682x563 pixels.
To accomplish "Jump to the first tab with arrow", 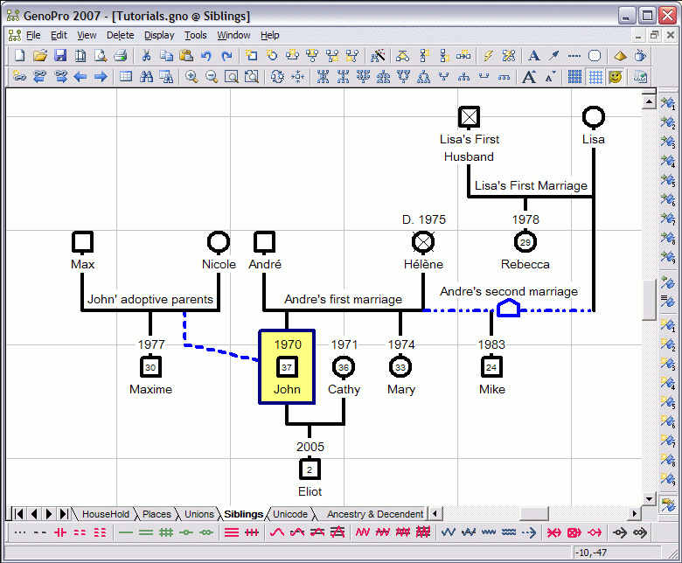I will click(x=18, y=514).
